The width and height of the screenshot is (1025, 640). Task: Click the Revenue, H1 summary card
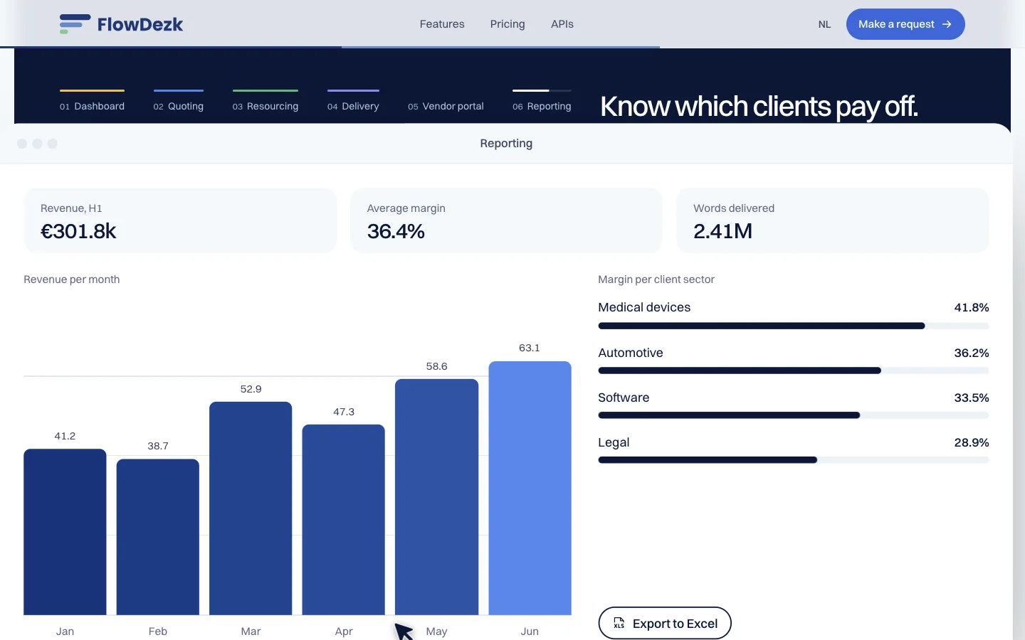tap(180, 220)
